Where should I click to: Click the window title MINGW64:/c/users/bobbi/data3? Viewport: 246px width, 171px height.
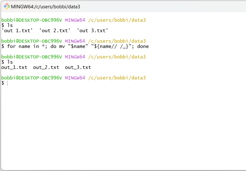[45, 7]
